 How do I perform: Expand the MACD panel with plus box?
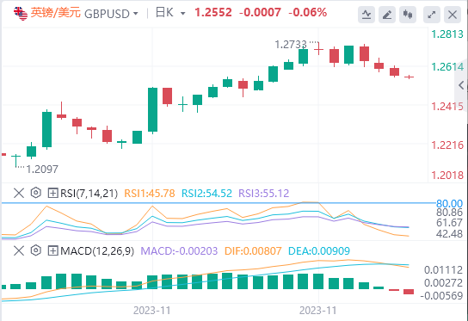pos(52,250)
